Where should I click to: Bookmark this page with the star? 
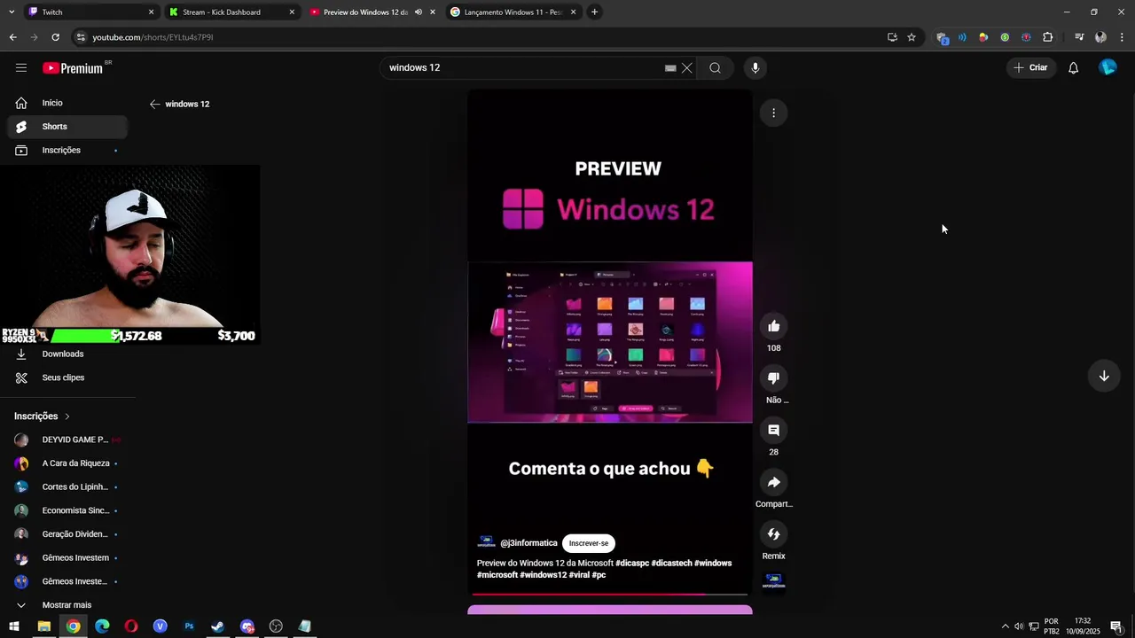[x=911, y=37]
